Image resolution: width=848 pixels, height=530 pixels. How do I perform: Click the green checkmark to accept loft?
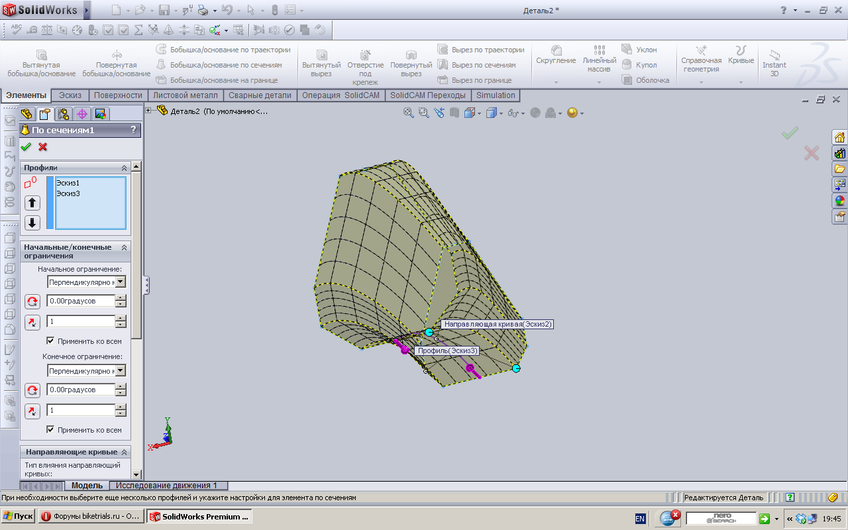pos(26,146)
